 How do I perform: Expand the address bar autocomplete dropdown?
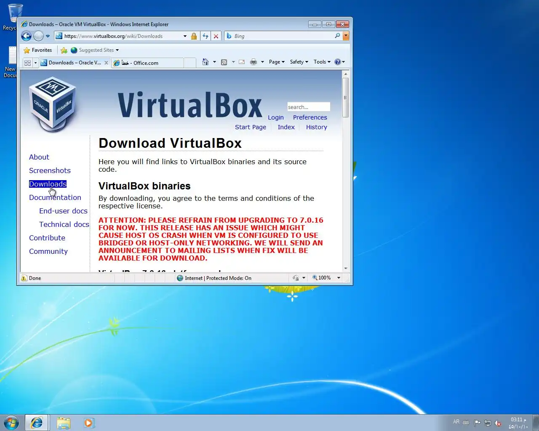pyautogui.click(x=185, y=36)
